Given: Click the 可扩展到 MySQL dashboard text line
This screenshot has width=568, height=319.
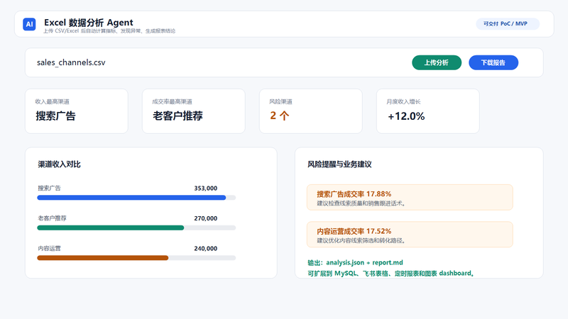Looking at the screenshot, I should (x=391, y=273).
